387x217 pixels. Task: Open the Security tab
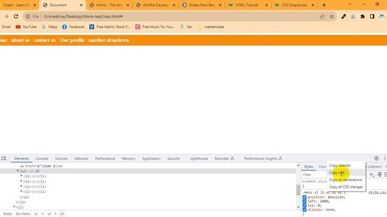tap(174, 159)
